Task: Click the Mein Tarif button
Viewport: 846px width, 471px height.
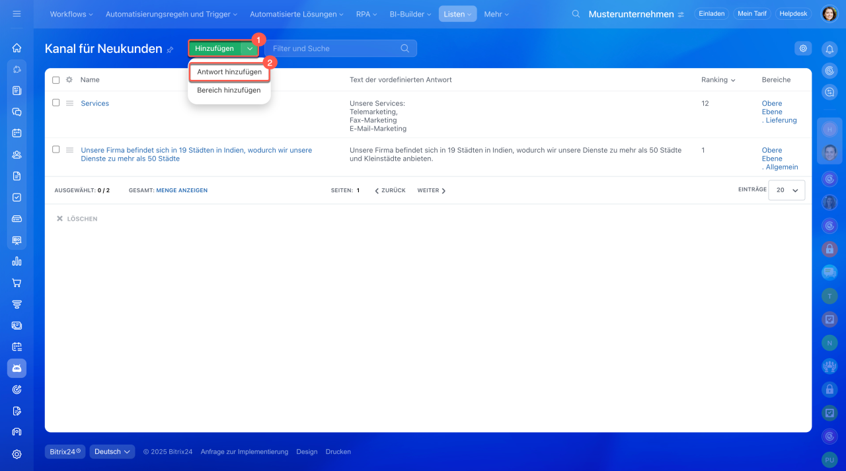Action: tap(752, 14)
